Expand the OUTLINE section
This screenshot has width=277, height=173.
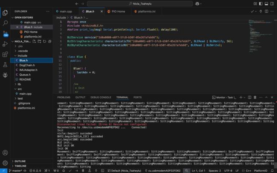click(x=20, y=161)
